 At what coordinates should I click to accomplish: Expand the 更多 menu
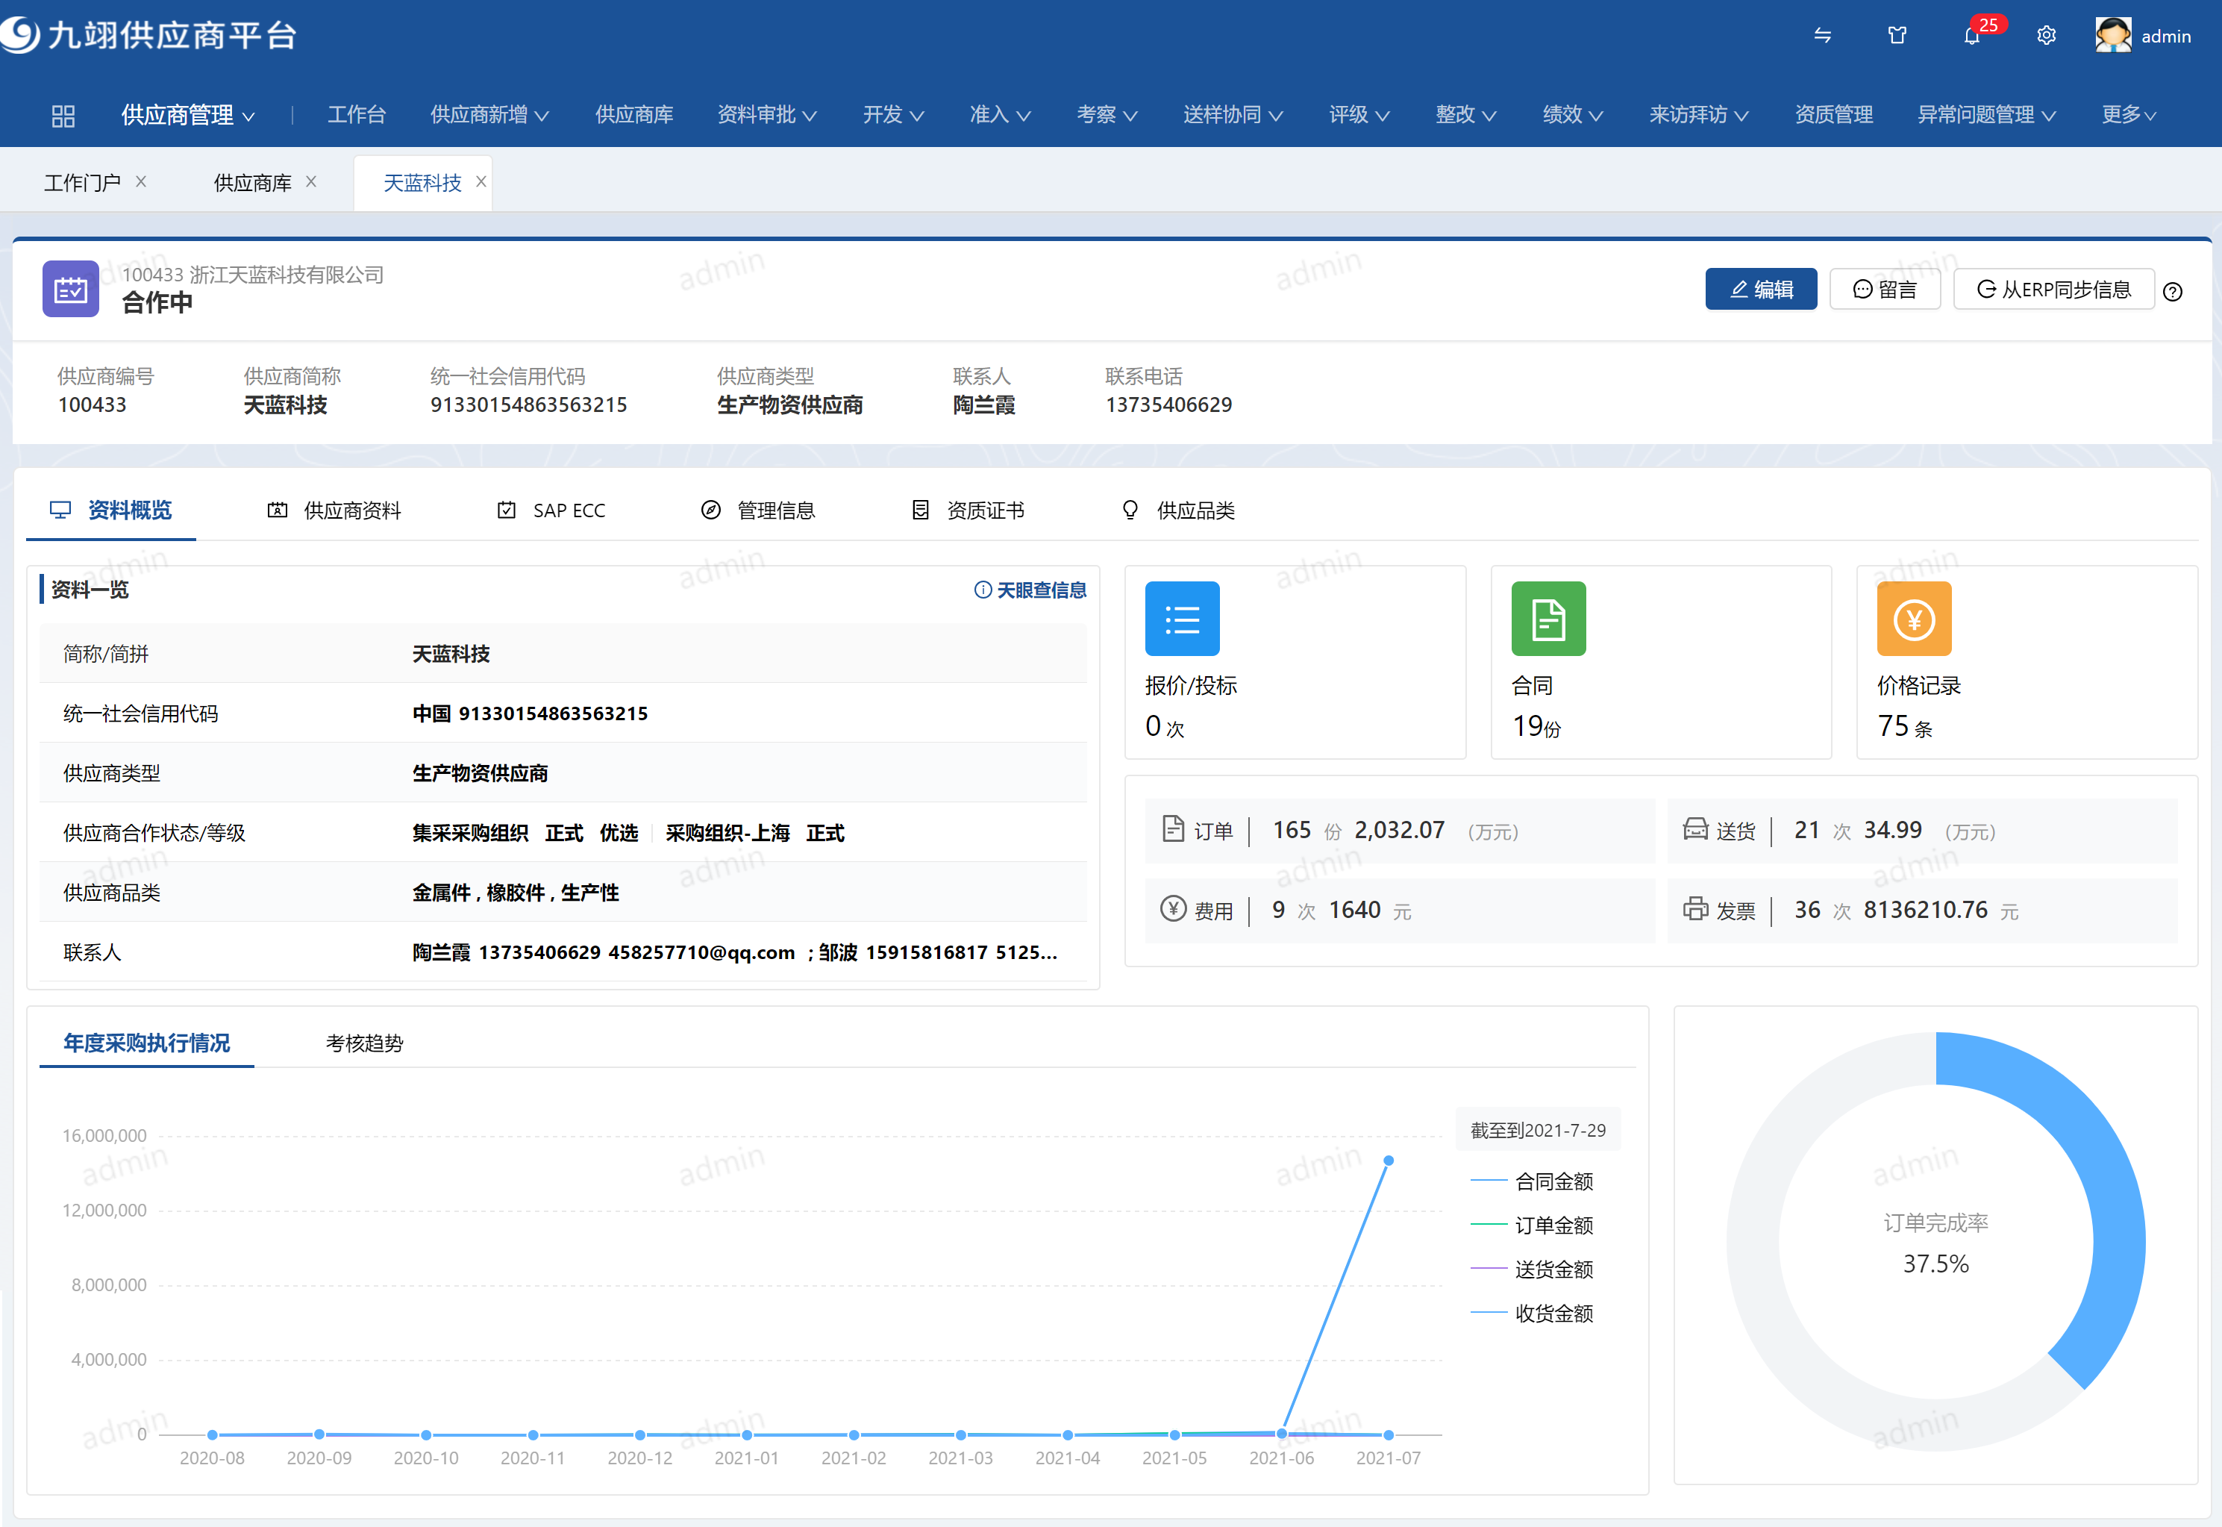pos(2130,115)
